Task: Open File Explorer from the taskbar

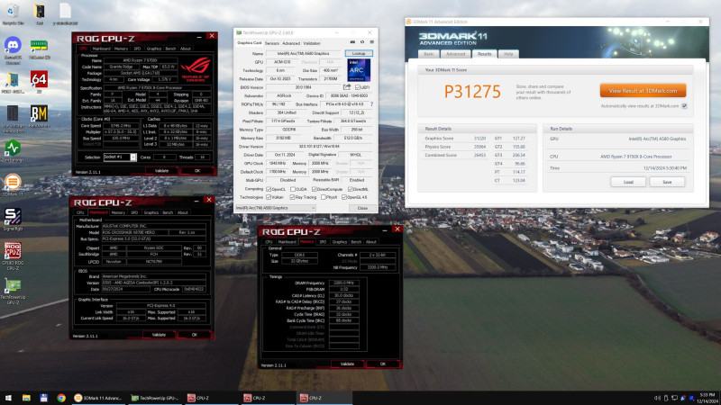Action: 26,398
